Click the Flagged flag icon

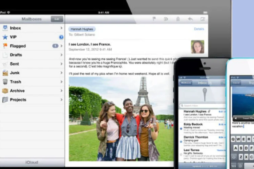pos(5,46)
